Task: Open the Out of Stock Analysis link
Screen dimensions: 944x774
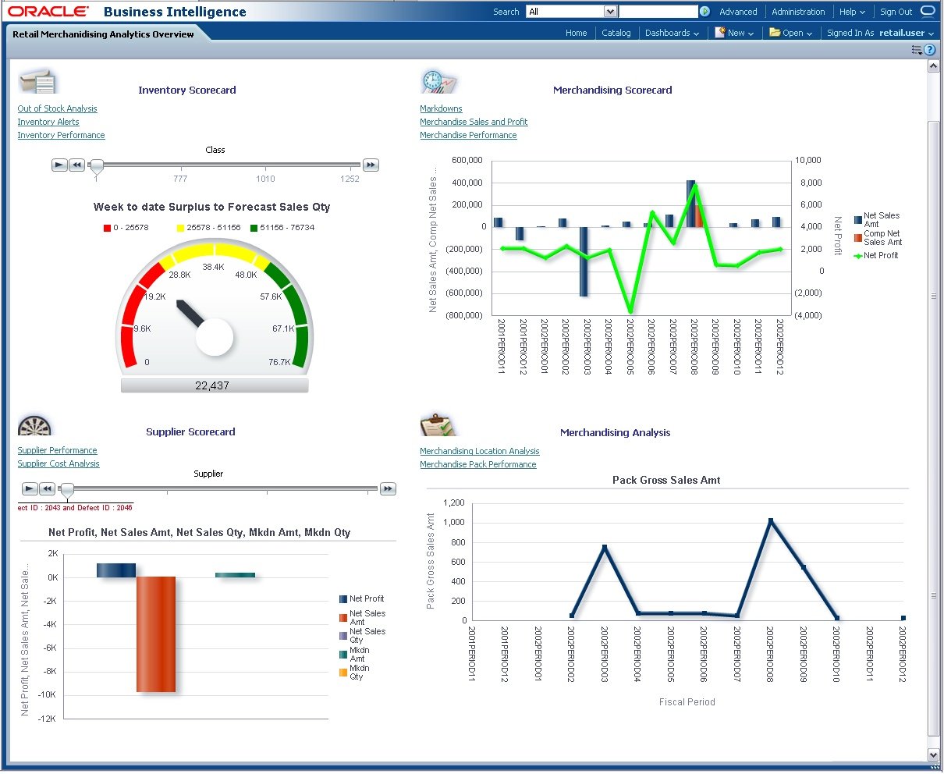Action: click(x=57, y=108)
